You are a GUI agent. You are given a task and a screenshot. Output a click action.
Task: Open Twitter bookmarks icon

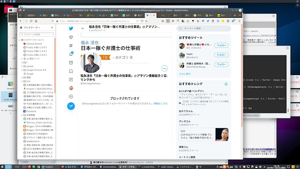pos(71,71)
